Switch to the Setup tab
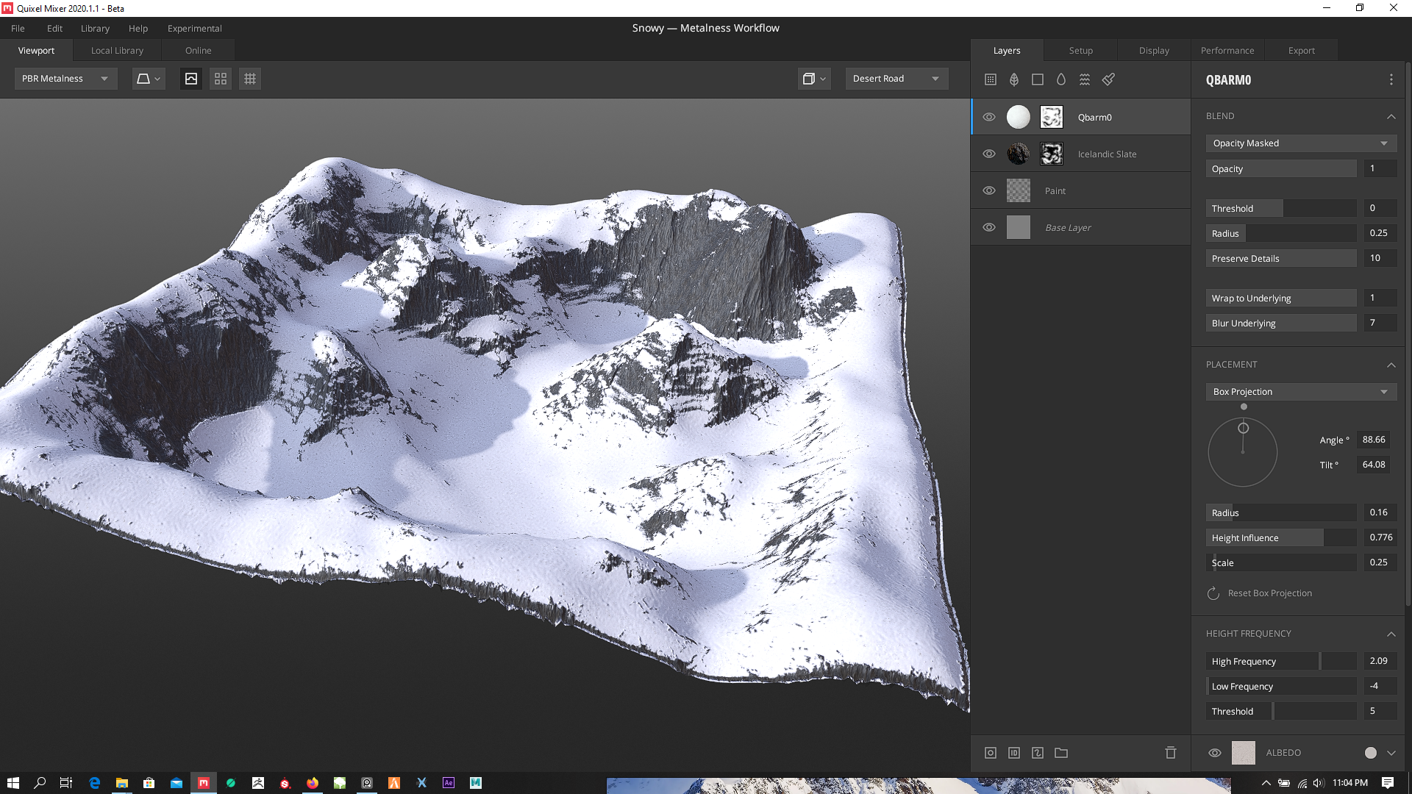The width and height of the screenshot is (1412, 794). [1080, 51]
